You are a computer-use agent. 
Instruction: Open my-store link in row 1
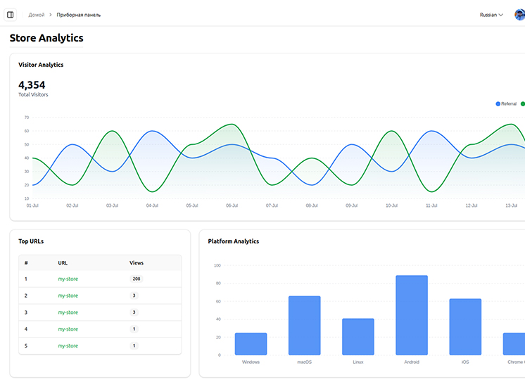(x=68, y=279)
